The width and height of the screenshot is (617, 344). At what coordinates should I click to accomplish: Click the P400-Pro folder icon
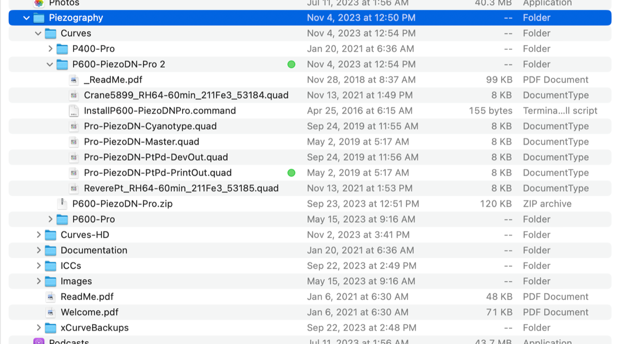62,49
